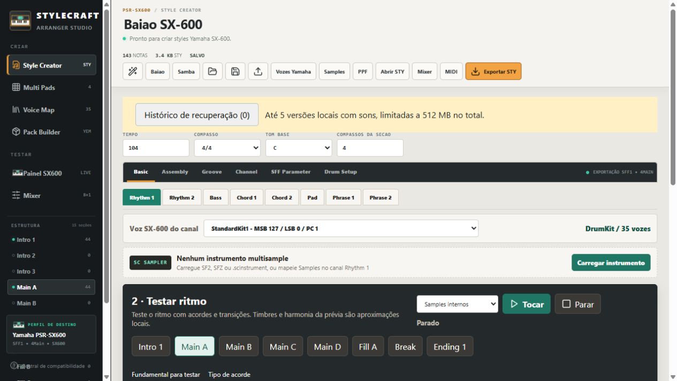Open the Compasso 4/4 dropdown
The width and height of the screenshot is (677, 381).
pyautogui.click(x=227, y=148)
